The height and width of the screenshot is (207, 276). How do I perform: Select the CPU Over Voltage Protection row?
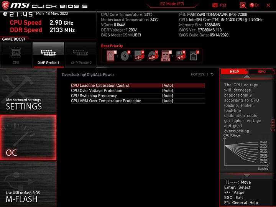coord(138,90)
